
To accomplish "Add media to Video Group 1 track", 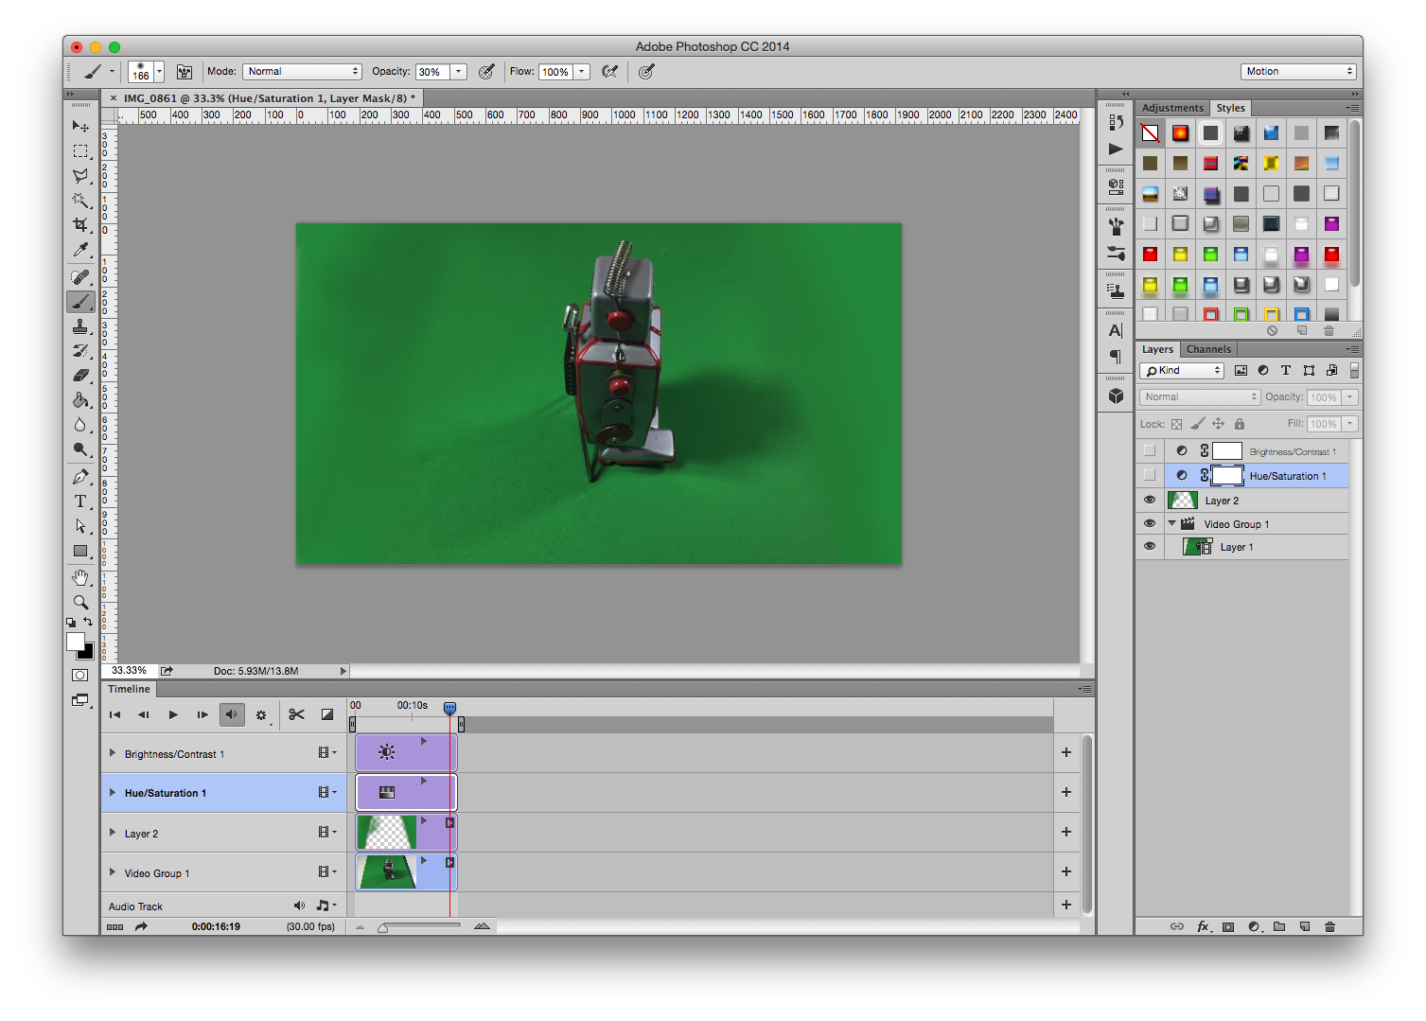I will point(1066,871).
